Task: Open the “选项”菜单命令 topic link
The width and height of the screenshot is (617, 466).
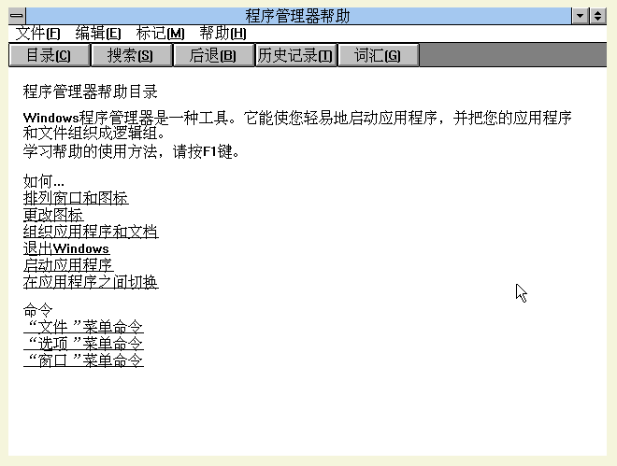Action: tap(83, 344)
